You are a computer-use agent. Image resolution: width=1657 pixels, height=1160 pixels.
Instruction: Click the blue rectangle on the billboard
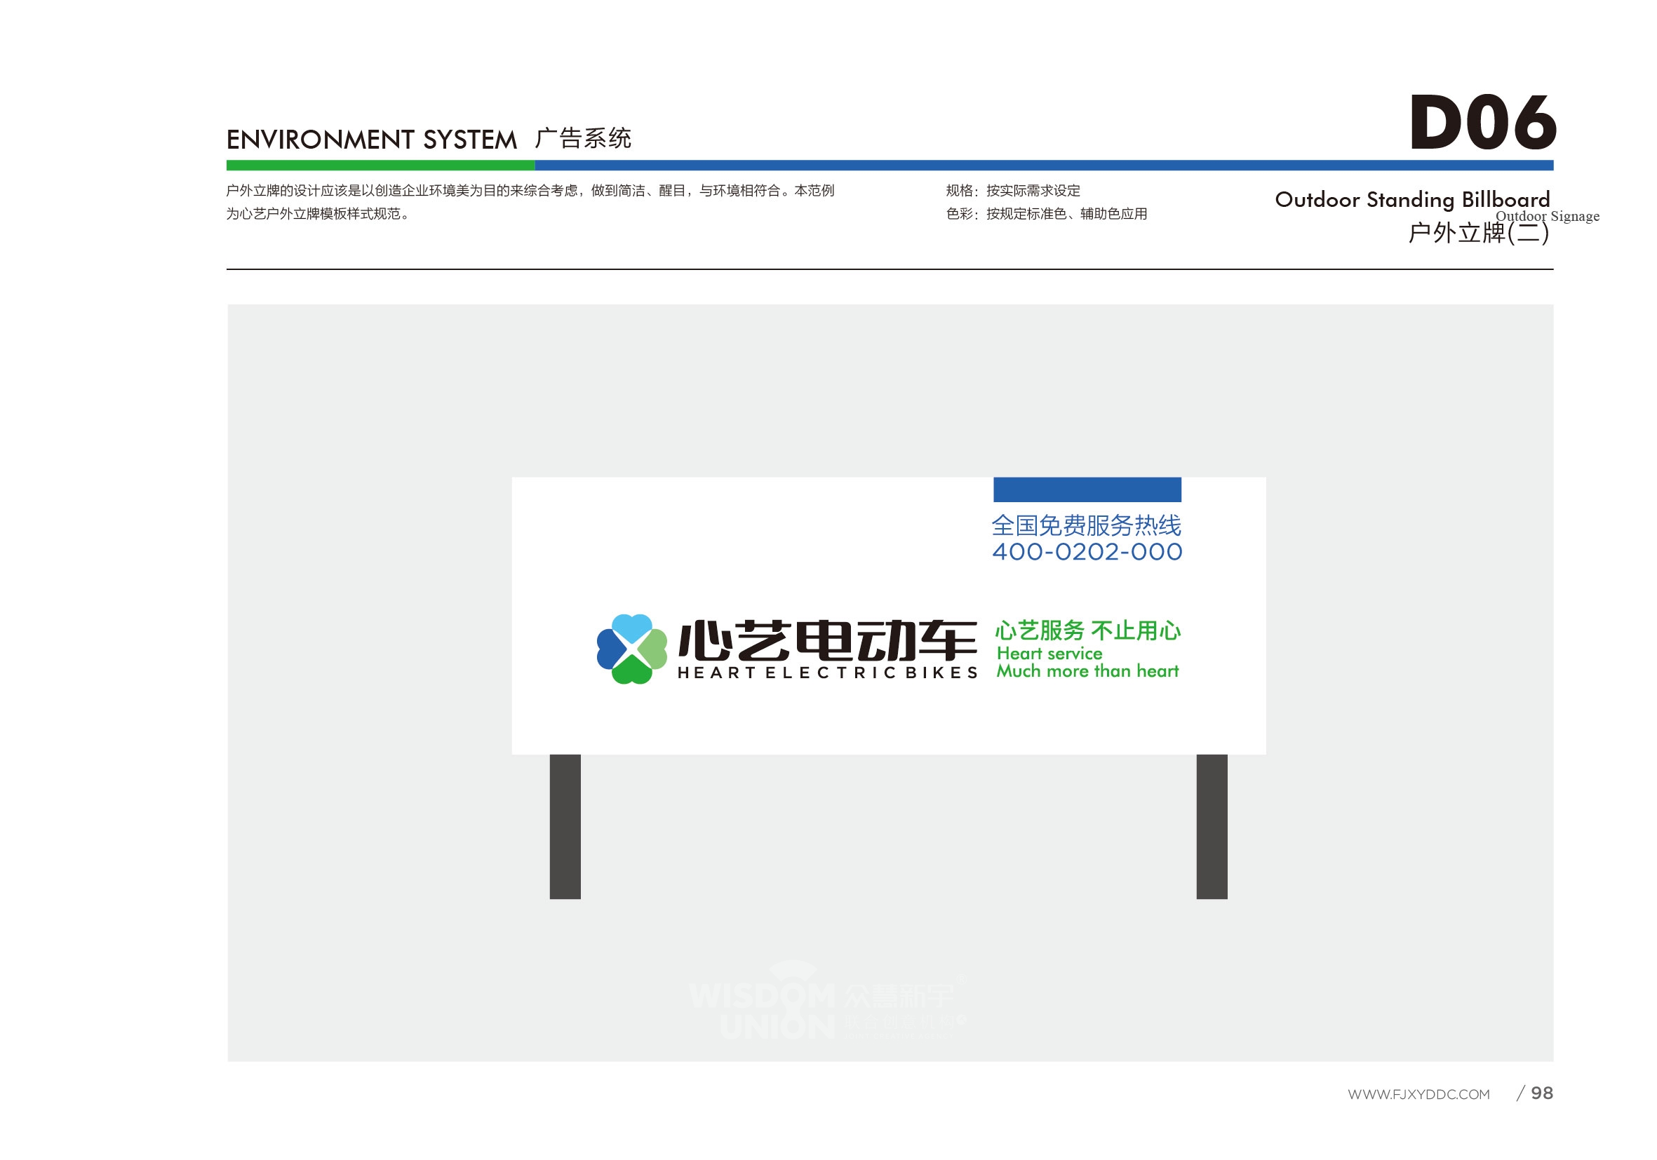coord(1087,489)
